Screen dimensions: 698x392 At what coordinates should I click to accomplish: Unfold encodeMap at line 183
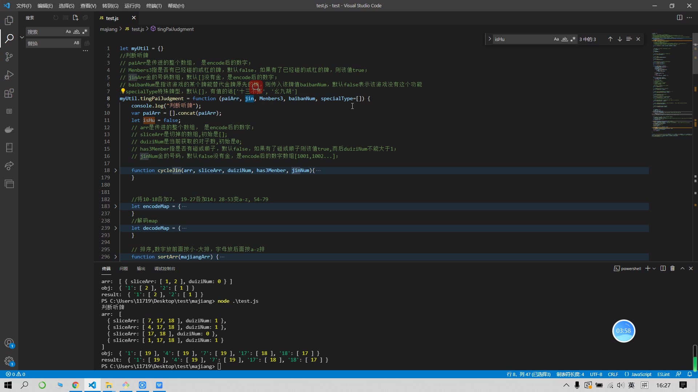(116, 206)
